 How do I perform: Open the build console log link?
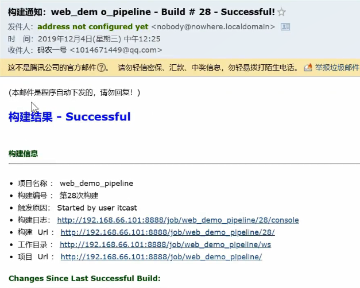tap(178, 220)
